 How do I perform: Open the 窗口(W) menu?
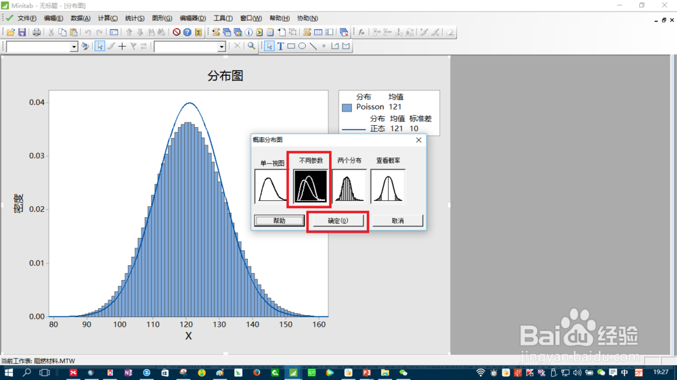[x=251, y=18]
